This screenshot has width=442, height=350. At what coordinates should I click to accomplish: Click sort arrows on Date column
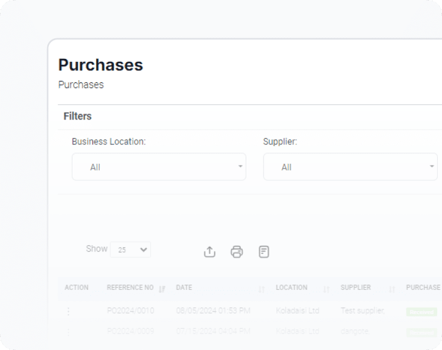click(x=262, y=289)
